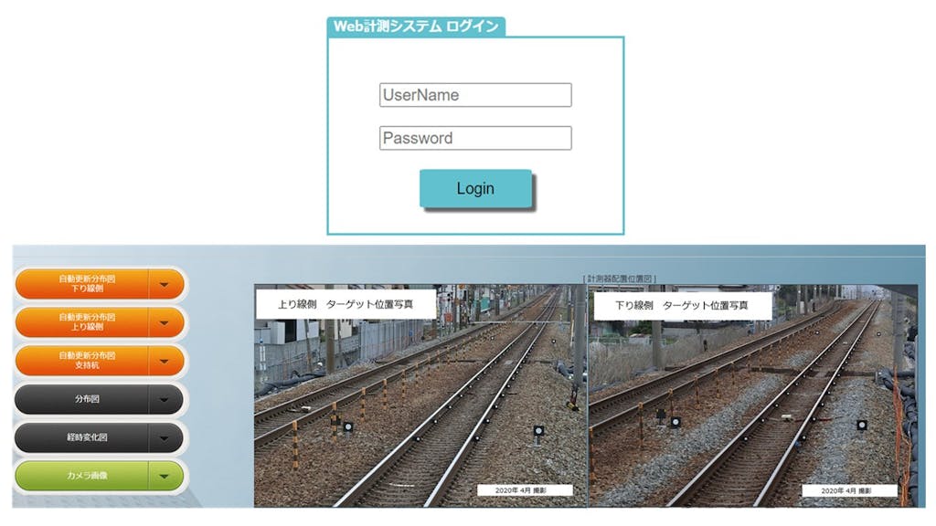Click the 下り線側 ターゲット位置写真 track photo
The width and height of the screenshot is (936, 526).
pyautogui.click(x=751, y=411)
